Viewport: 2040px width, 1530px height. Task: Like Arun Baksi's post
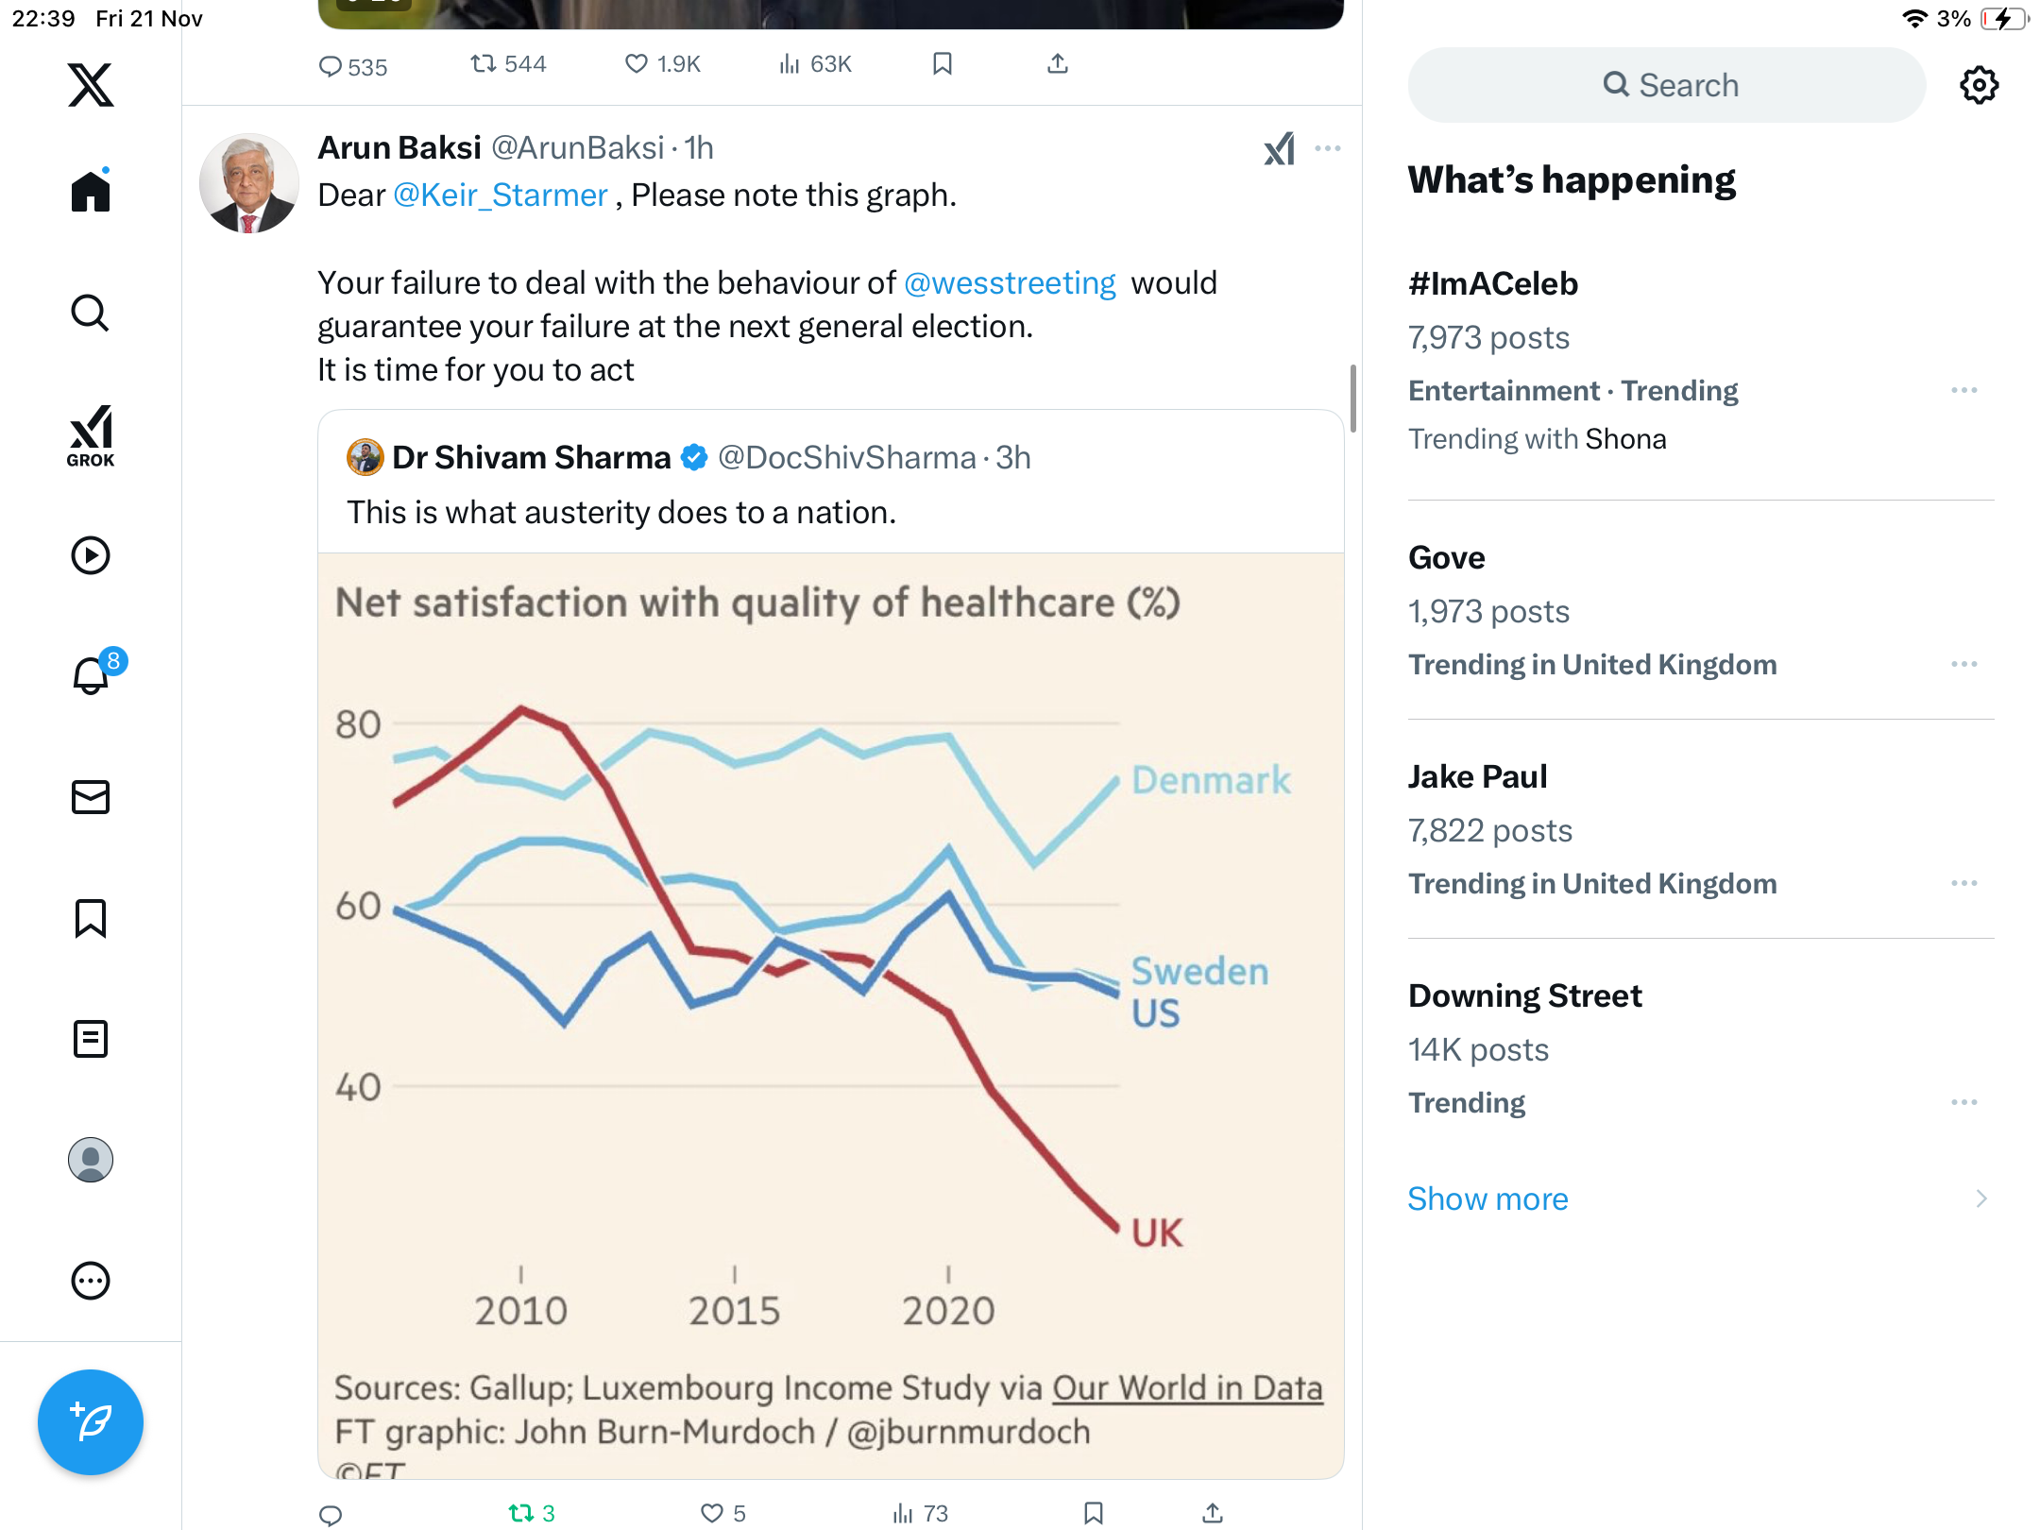coord(712,1513)
